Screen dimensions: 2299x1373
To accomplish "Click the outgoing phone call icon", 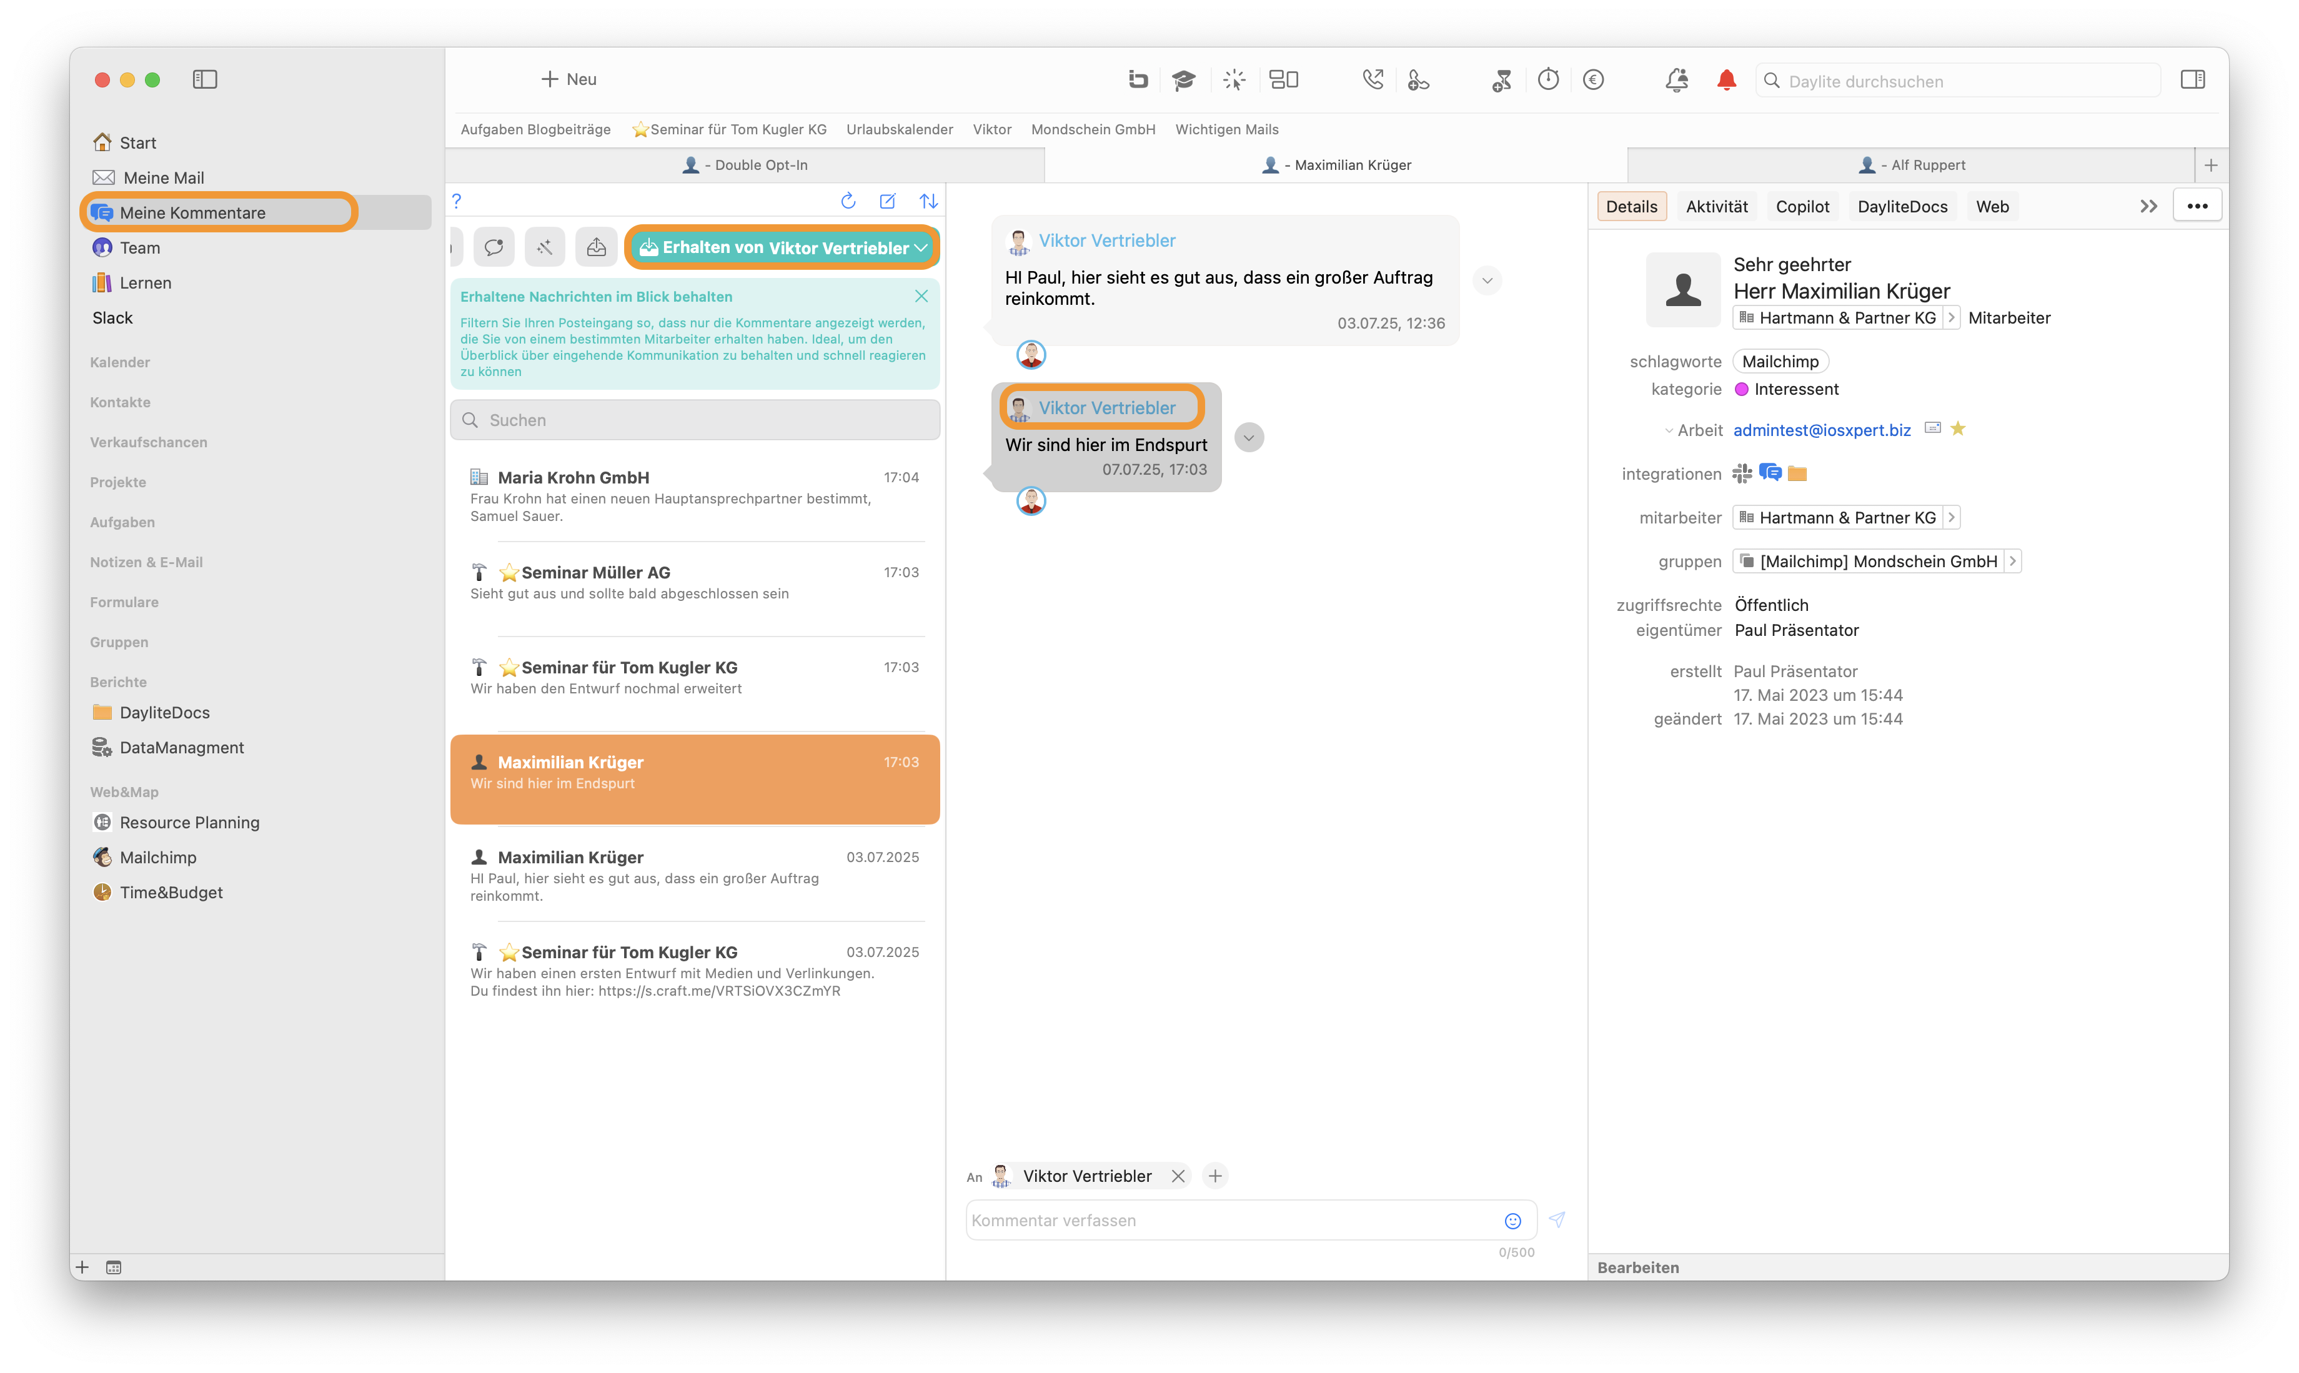I will pyautogui.click(x=1373, y=81).
